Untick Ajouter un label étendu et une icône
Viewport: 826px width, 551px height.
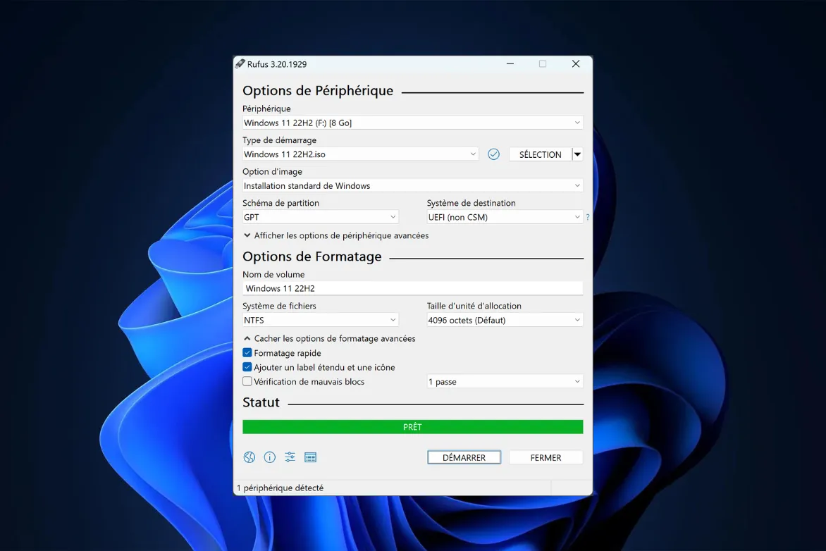point(247,367)
